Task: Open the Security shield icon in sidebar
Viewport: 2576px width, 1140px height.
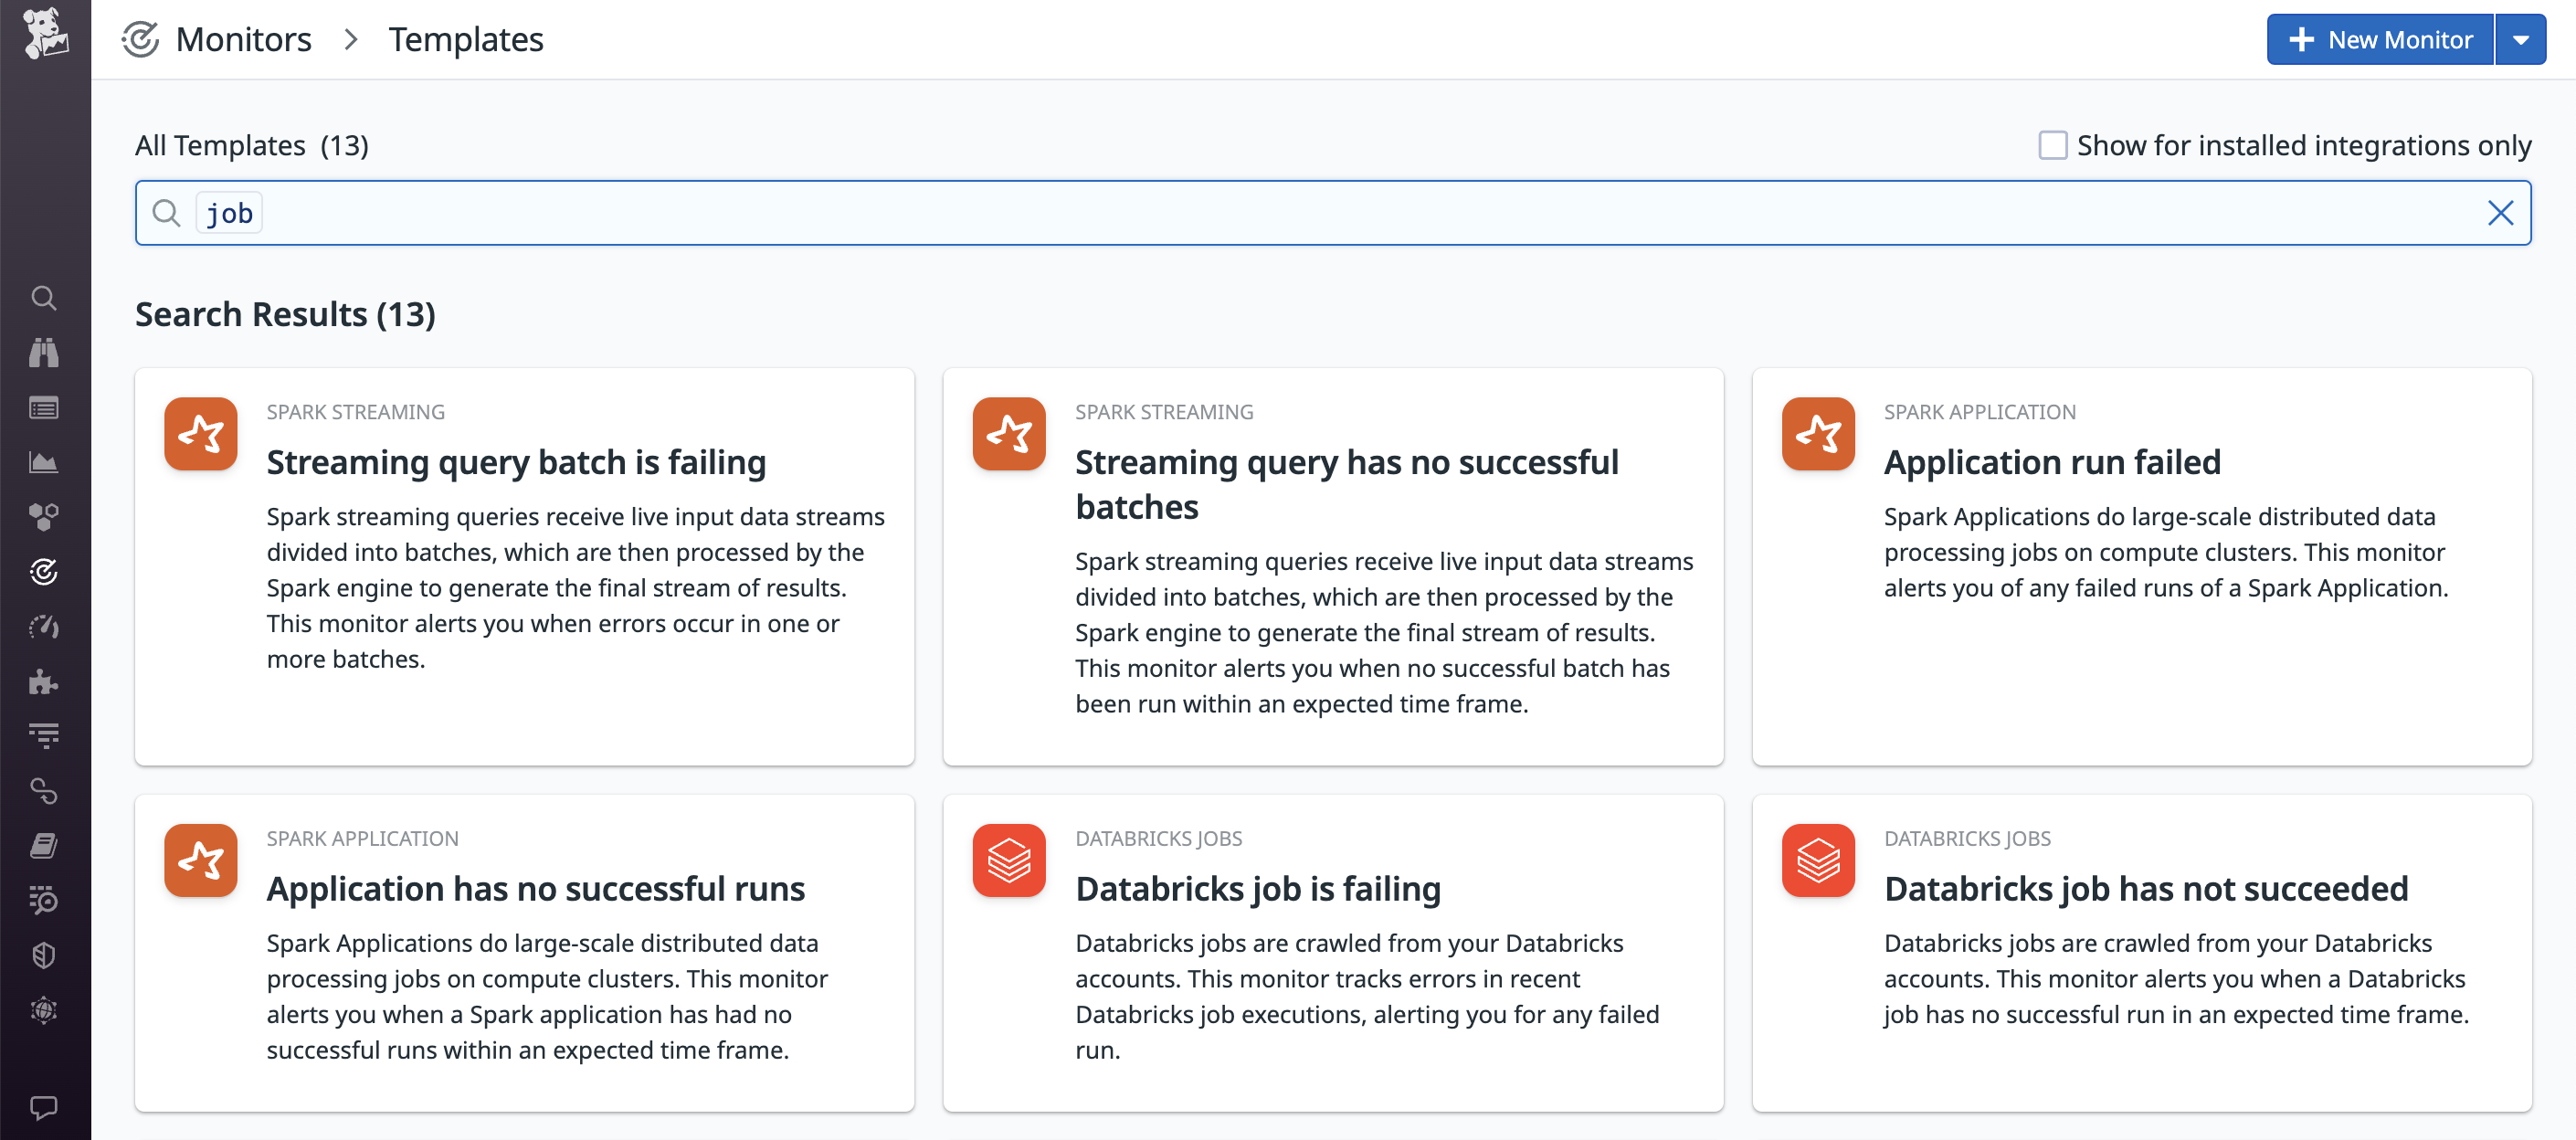Action: click(x=44, y=955)
